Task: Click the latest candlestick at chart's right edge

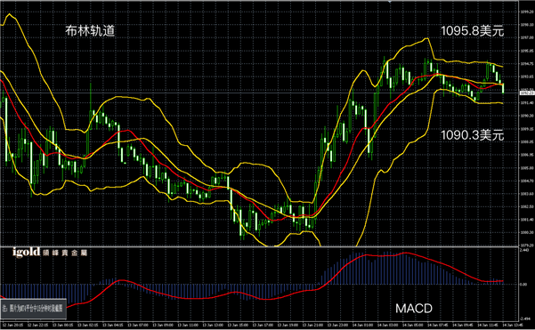Action: click(503, 88)
